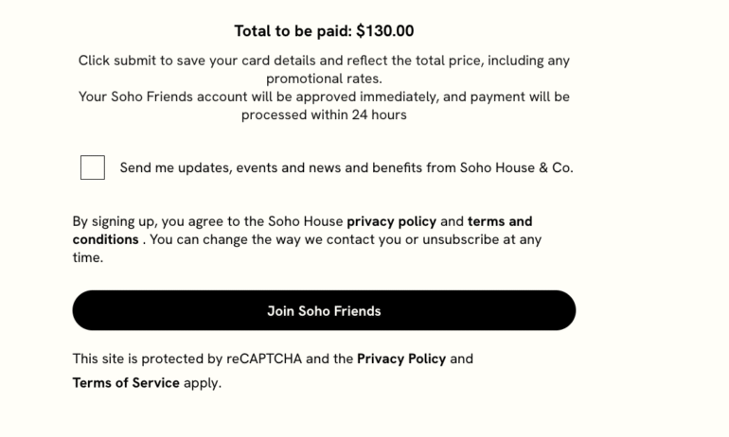
Task: Click the "processed within 24 hours" text
Action: (x=324, y=114)
